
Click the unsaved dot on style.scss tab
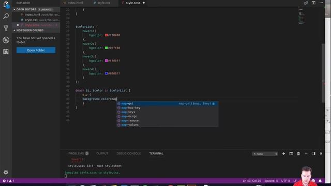click(144, 3)
